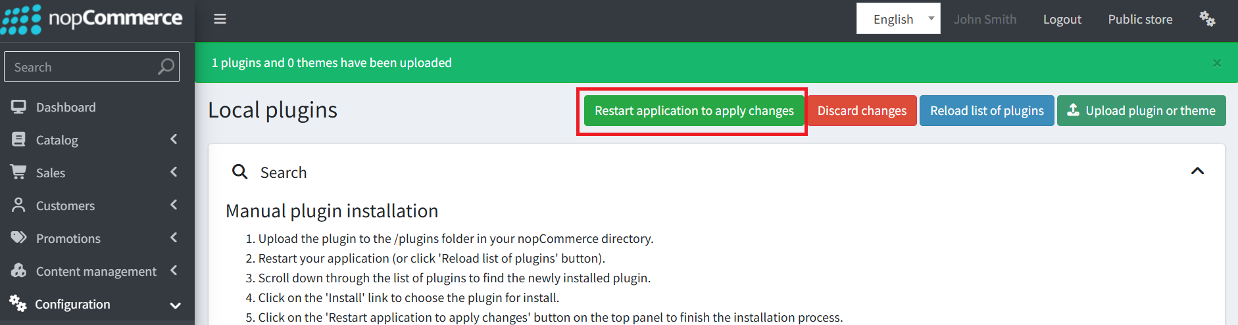
Task: Click the Sales cart icon
Action: pos(18,172)
